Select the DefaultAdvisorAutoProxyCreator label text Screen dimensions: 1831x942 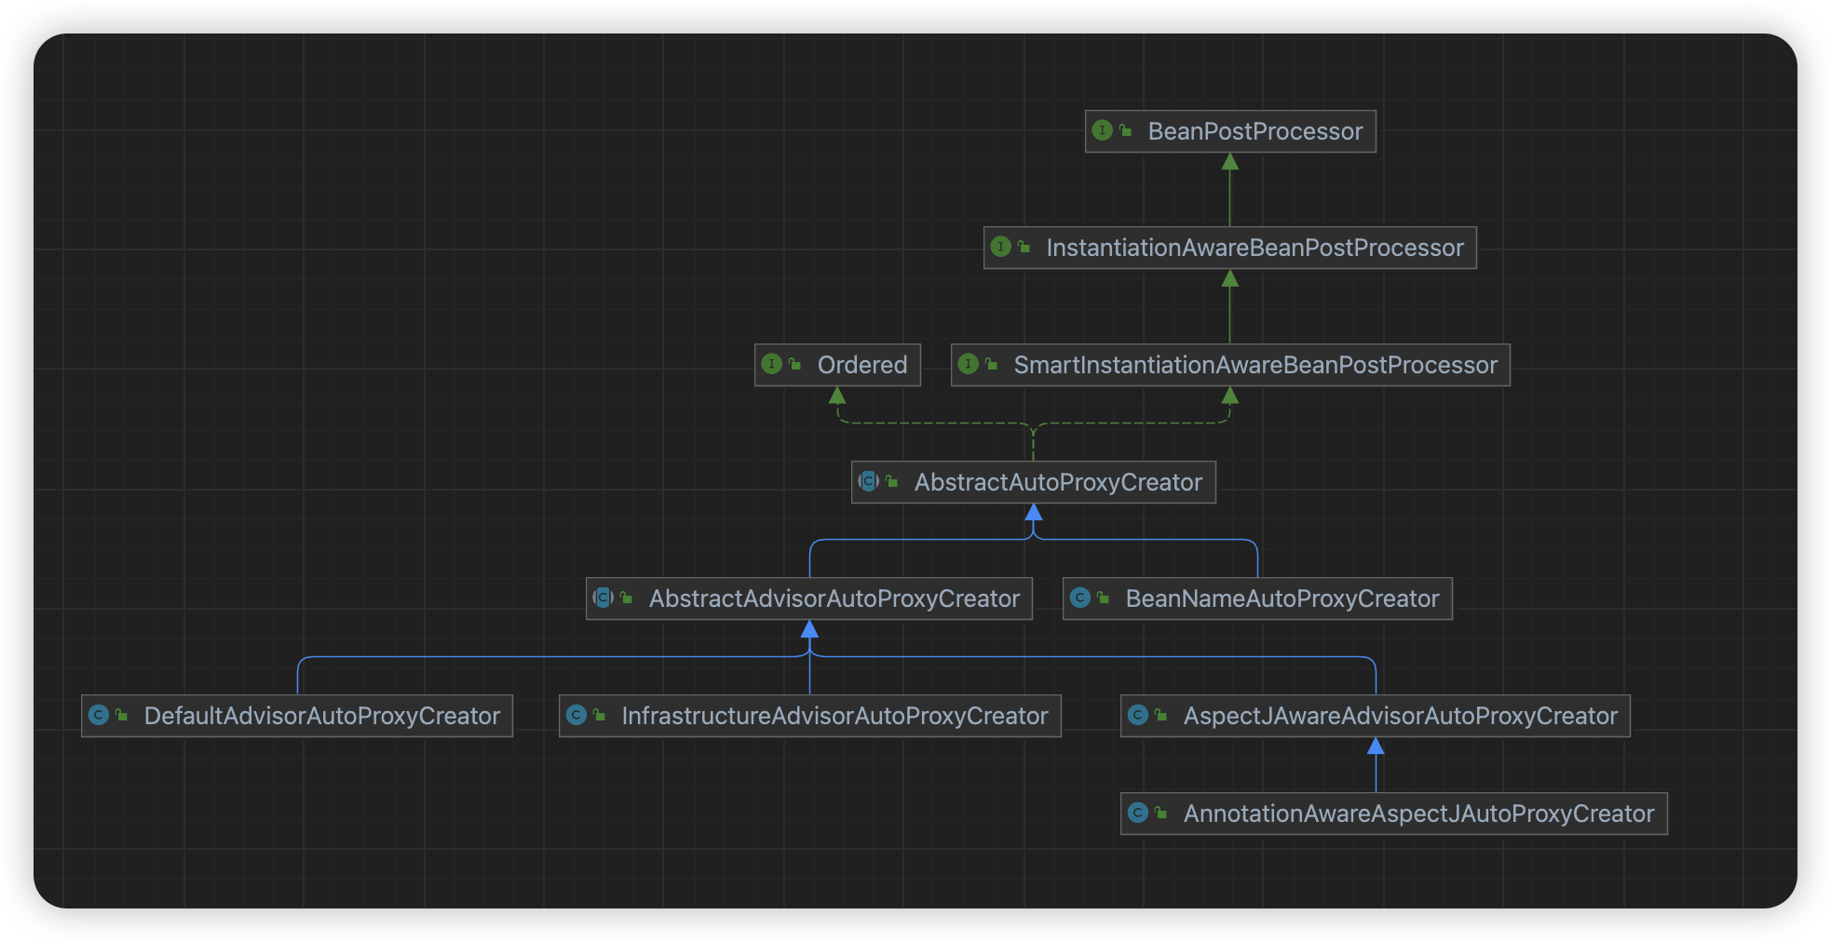tap(322, 716)
